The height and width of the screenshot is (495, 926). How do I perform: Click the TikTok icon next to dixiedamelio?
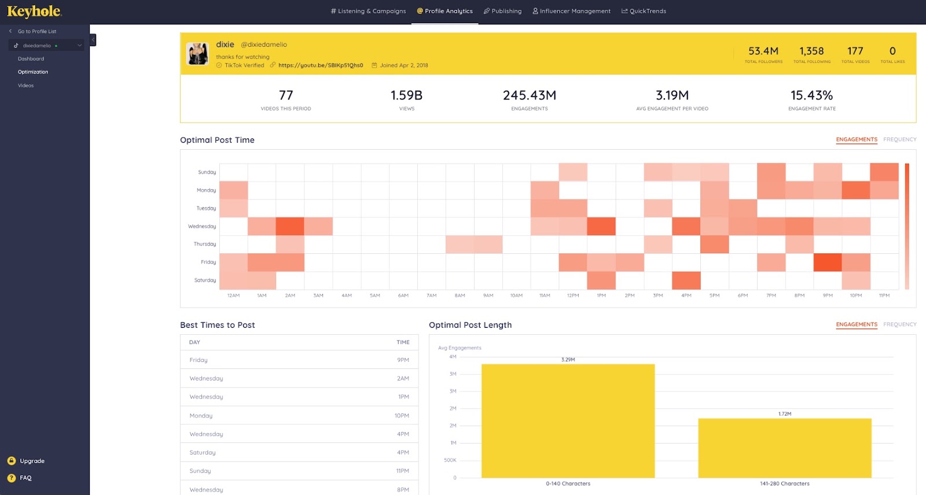(x=16, y=46)
